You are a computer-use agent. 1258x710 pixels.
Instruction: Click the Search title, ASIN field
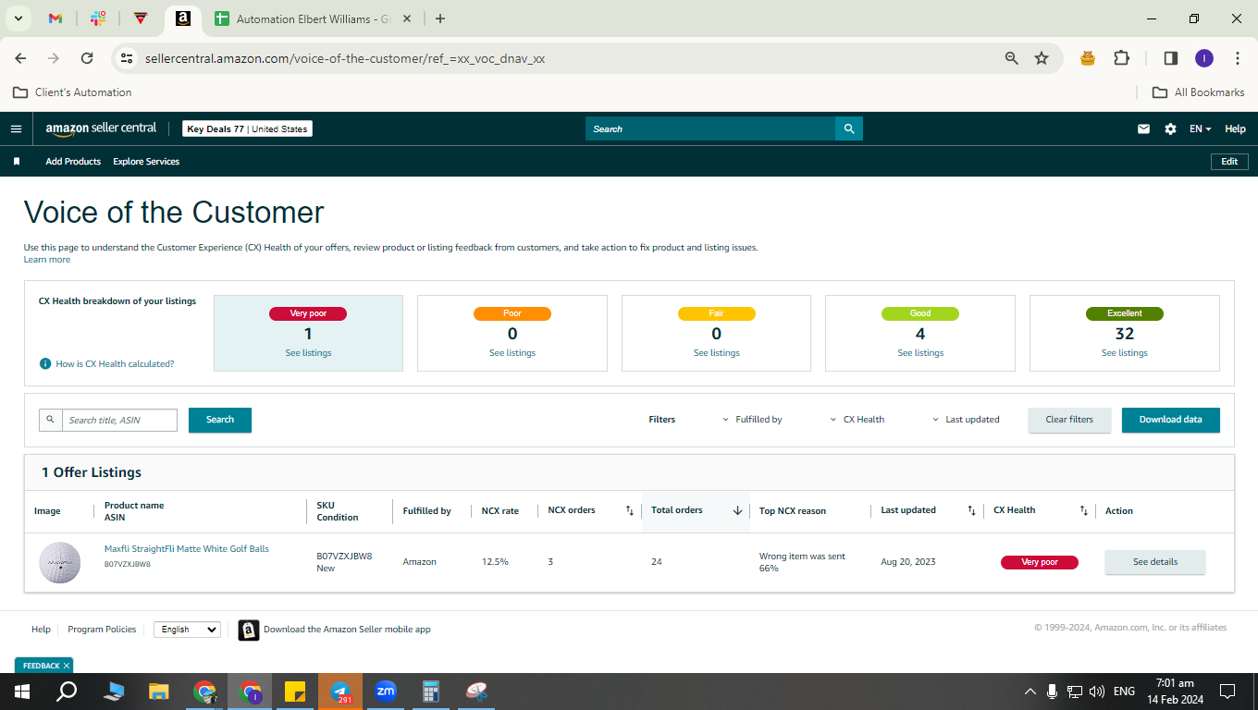point(119,420)
